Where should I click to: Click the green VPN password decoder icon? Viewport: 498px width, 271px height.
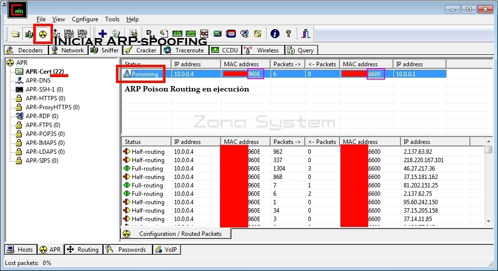[x=191, y=33]
